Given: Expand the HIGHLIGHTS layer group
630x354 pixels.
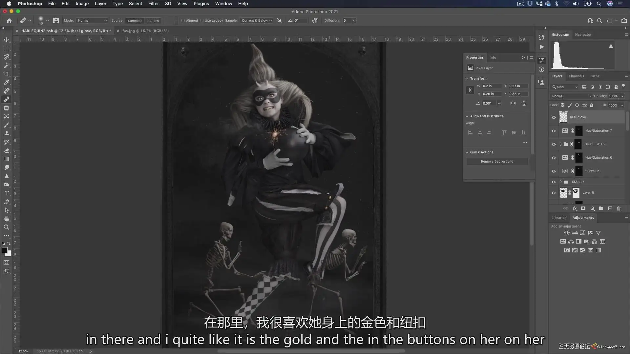Looking at the screenshot, I should [561, 144].
